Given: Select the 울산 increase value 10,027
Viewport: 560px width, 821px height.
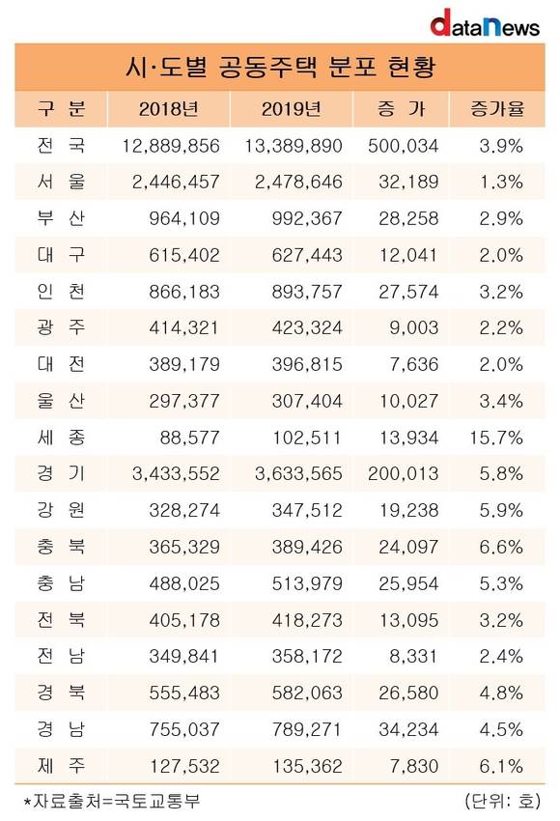Looking at the screenshot, I should 408,401.
